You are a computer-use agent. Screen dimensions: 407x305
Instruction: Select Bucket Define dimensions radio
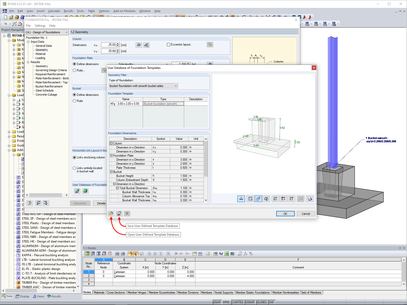click(75, 95)
